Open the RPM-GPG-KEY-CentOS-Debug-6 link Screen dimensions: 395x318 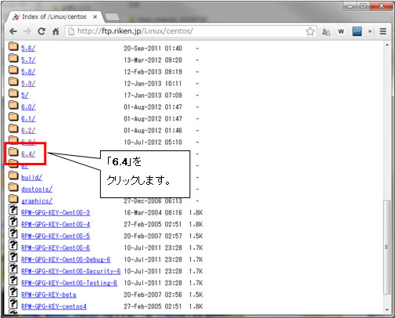pos(66,260)
